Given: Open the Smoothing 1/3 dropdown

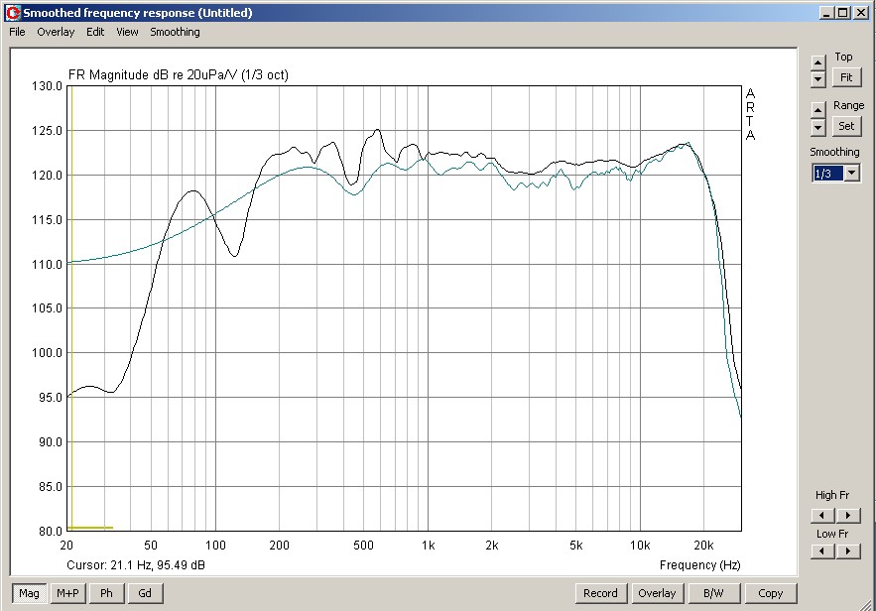Looking at the screenshot, I should (x=851, y=174).
